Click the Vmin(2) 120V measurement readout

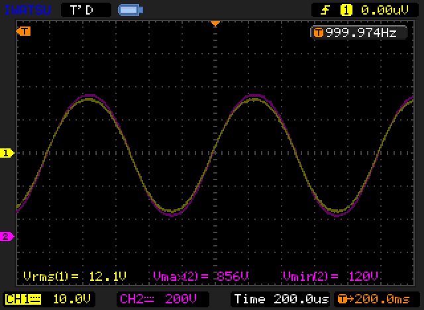pyautogui.click(x=331, y=276)
